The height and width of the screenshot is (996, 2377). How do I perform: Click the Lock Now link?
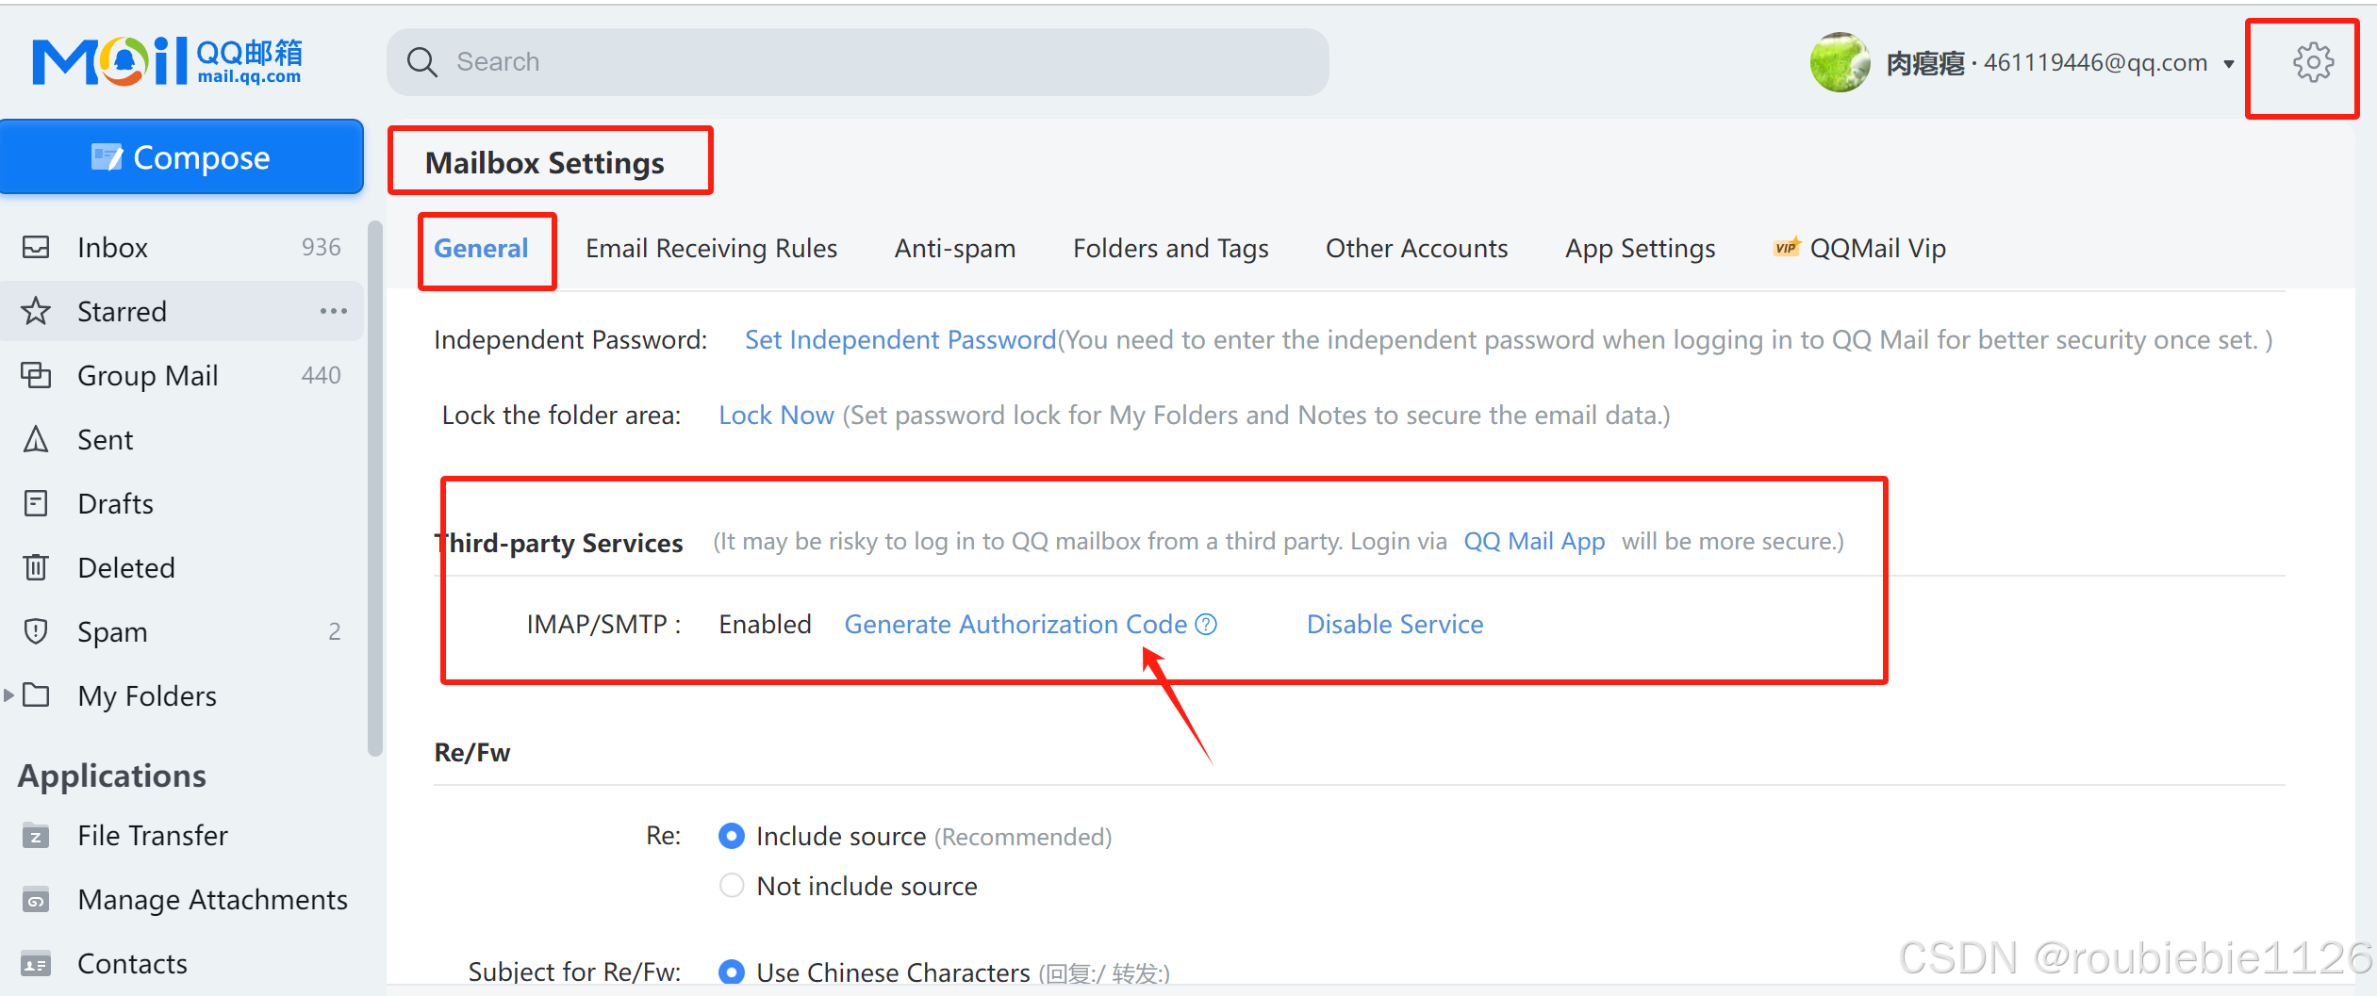tap(776, 415)
